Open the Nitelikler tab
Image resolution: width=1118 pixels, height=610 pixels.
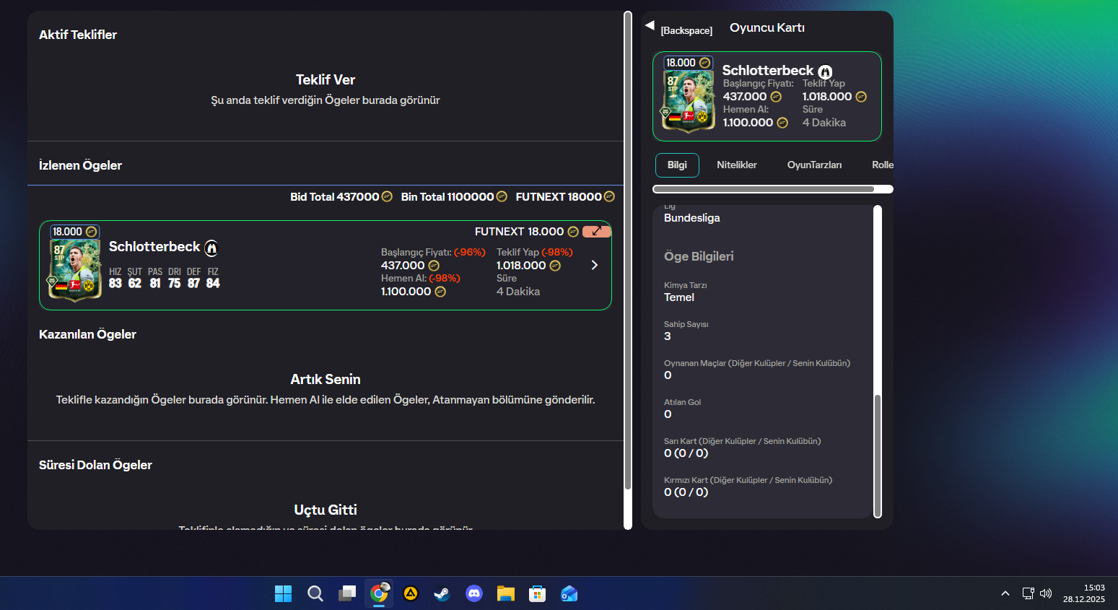[737, 165]
